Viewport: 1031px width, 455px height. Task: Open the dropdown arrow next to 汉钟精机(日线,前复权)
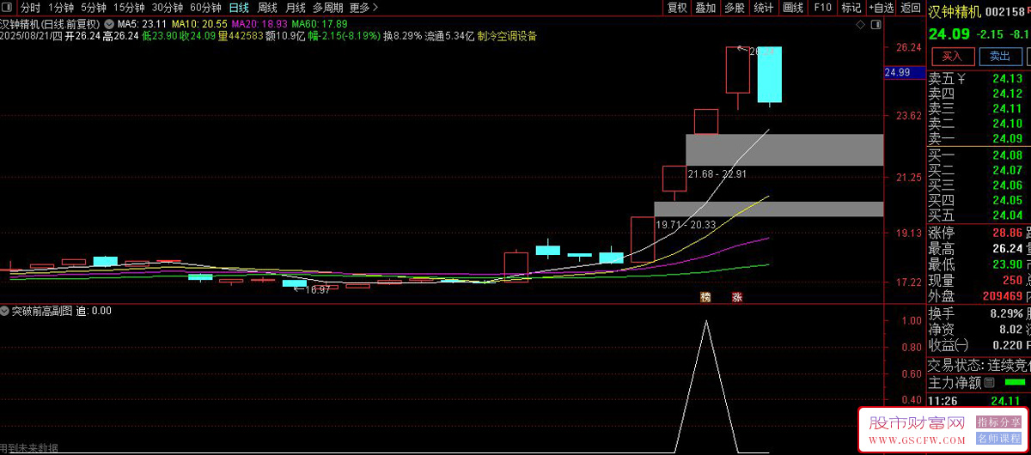108,23
